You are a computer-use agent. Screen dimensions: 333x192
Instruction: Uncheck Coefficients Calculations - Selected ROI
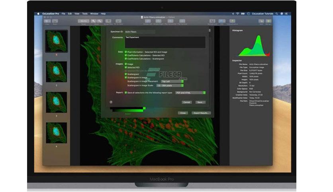tap(126, 55)
